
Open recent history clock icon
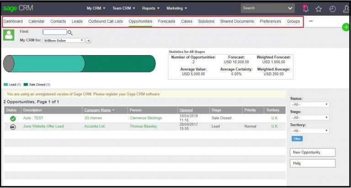pyautogui.click(x=332, y=8)
